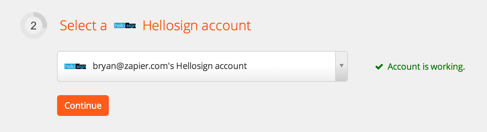The width and height of the screenshot is (487, 132).
Task: Proceed with the orange Continue button
Action: (x=83, y=106)
